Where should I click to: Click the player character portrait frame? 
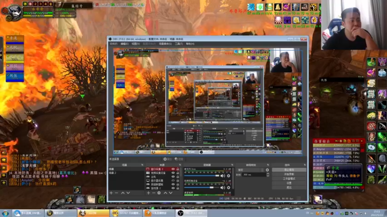[x=15, y=12]
